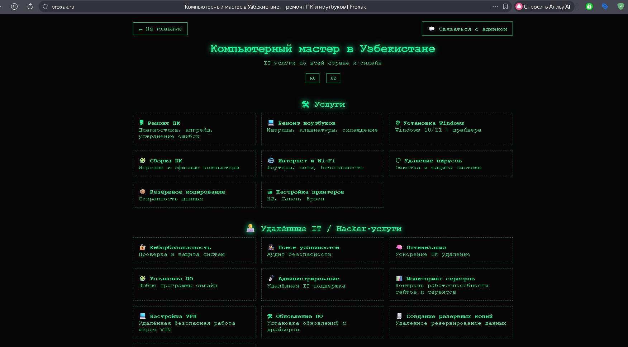Click the technologist icon beside Удалённые IT heading
The height and width of the screenshot is (347, 628).
[x=250, y=228]
